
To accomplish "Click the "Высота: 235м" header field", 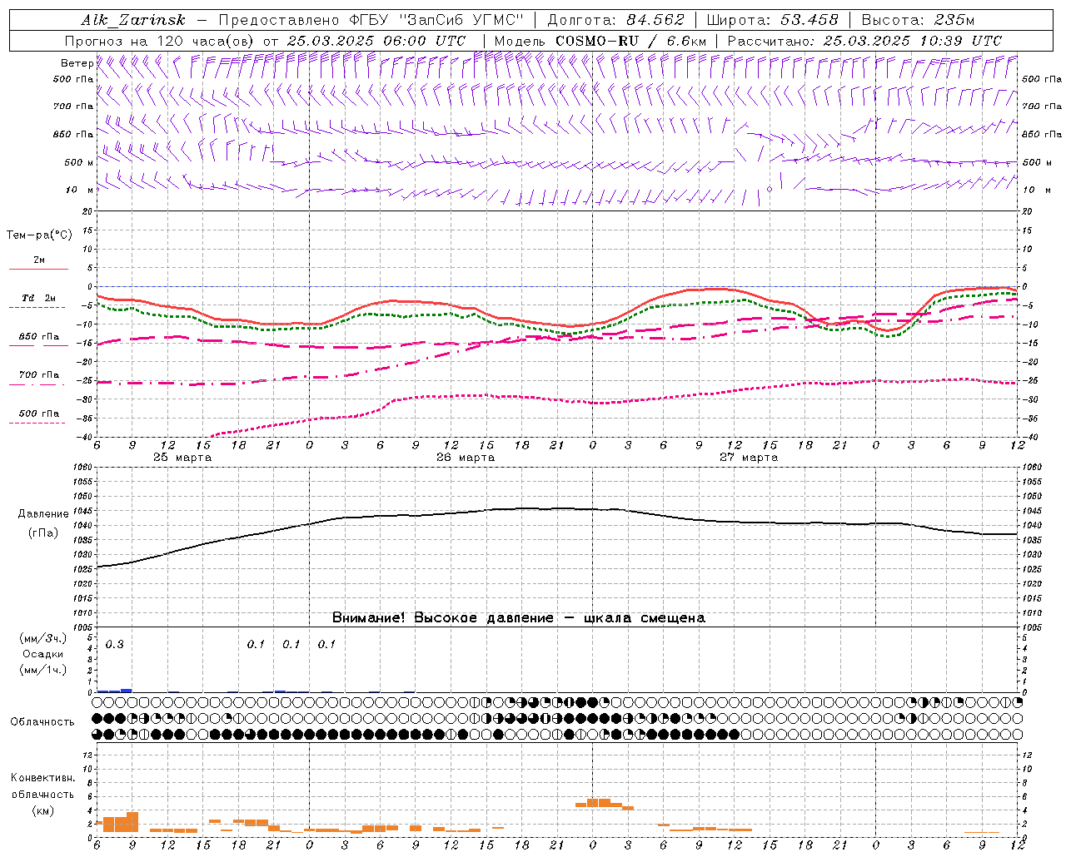I will pyautogui.click(x=918, y=20).
